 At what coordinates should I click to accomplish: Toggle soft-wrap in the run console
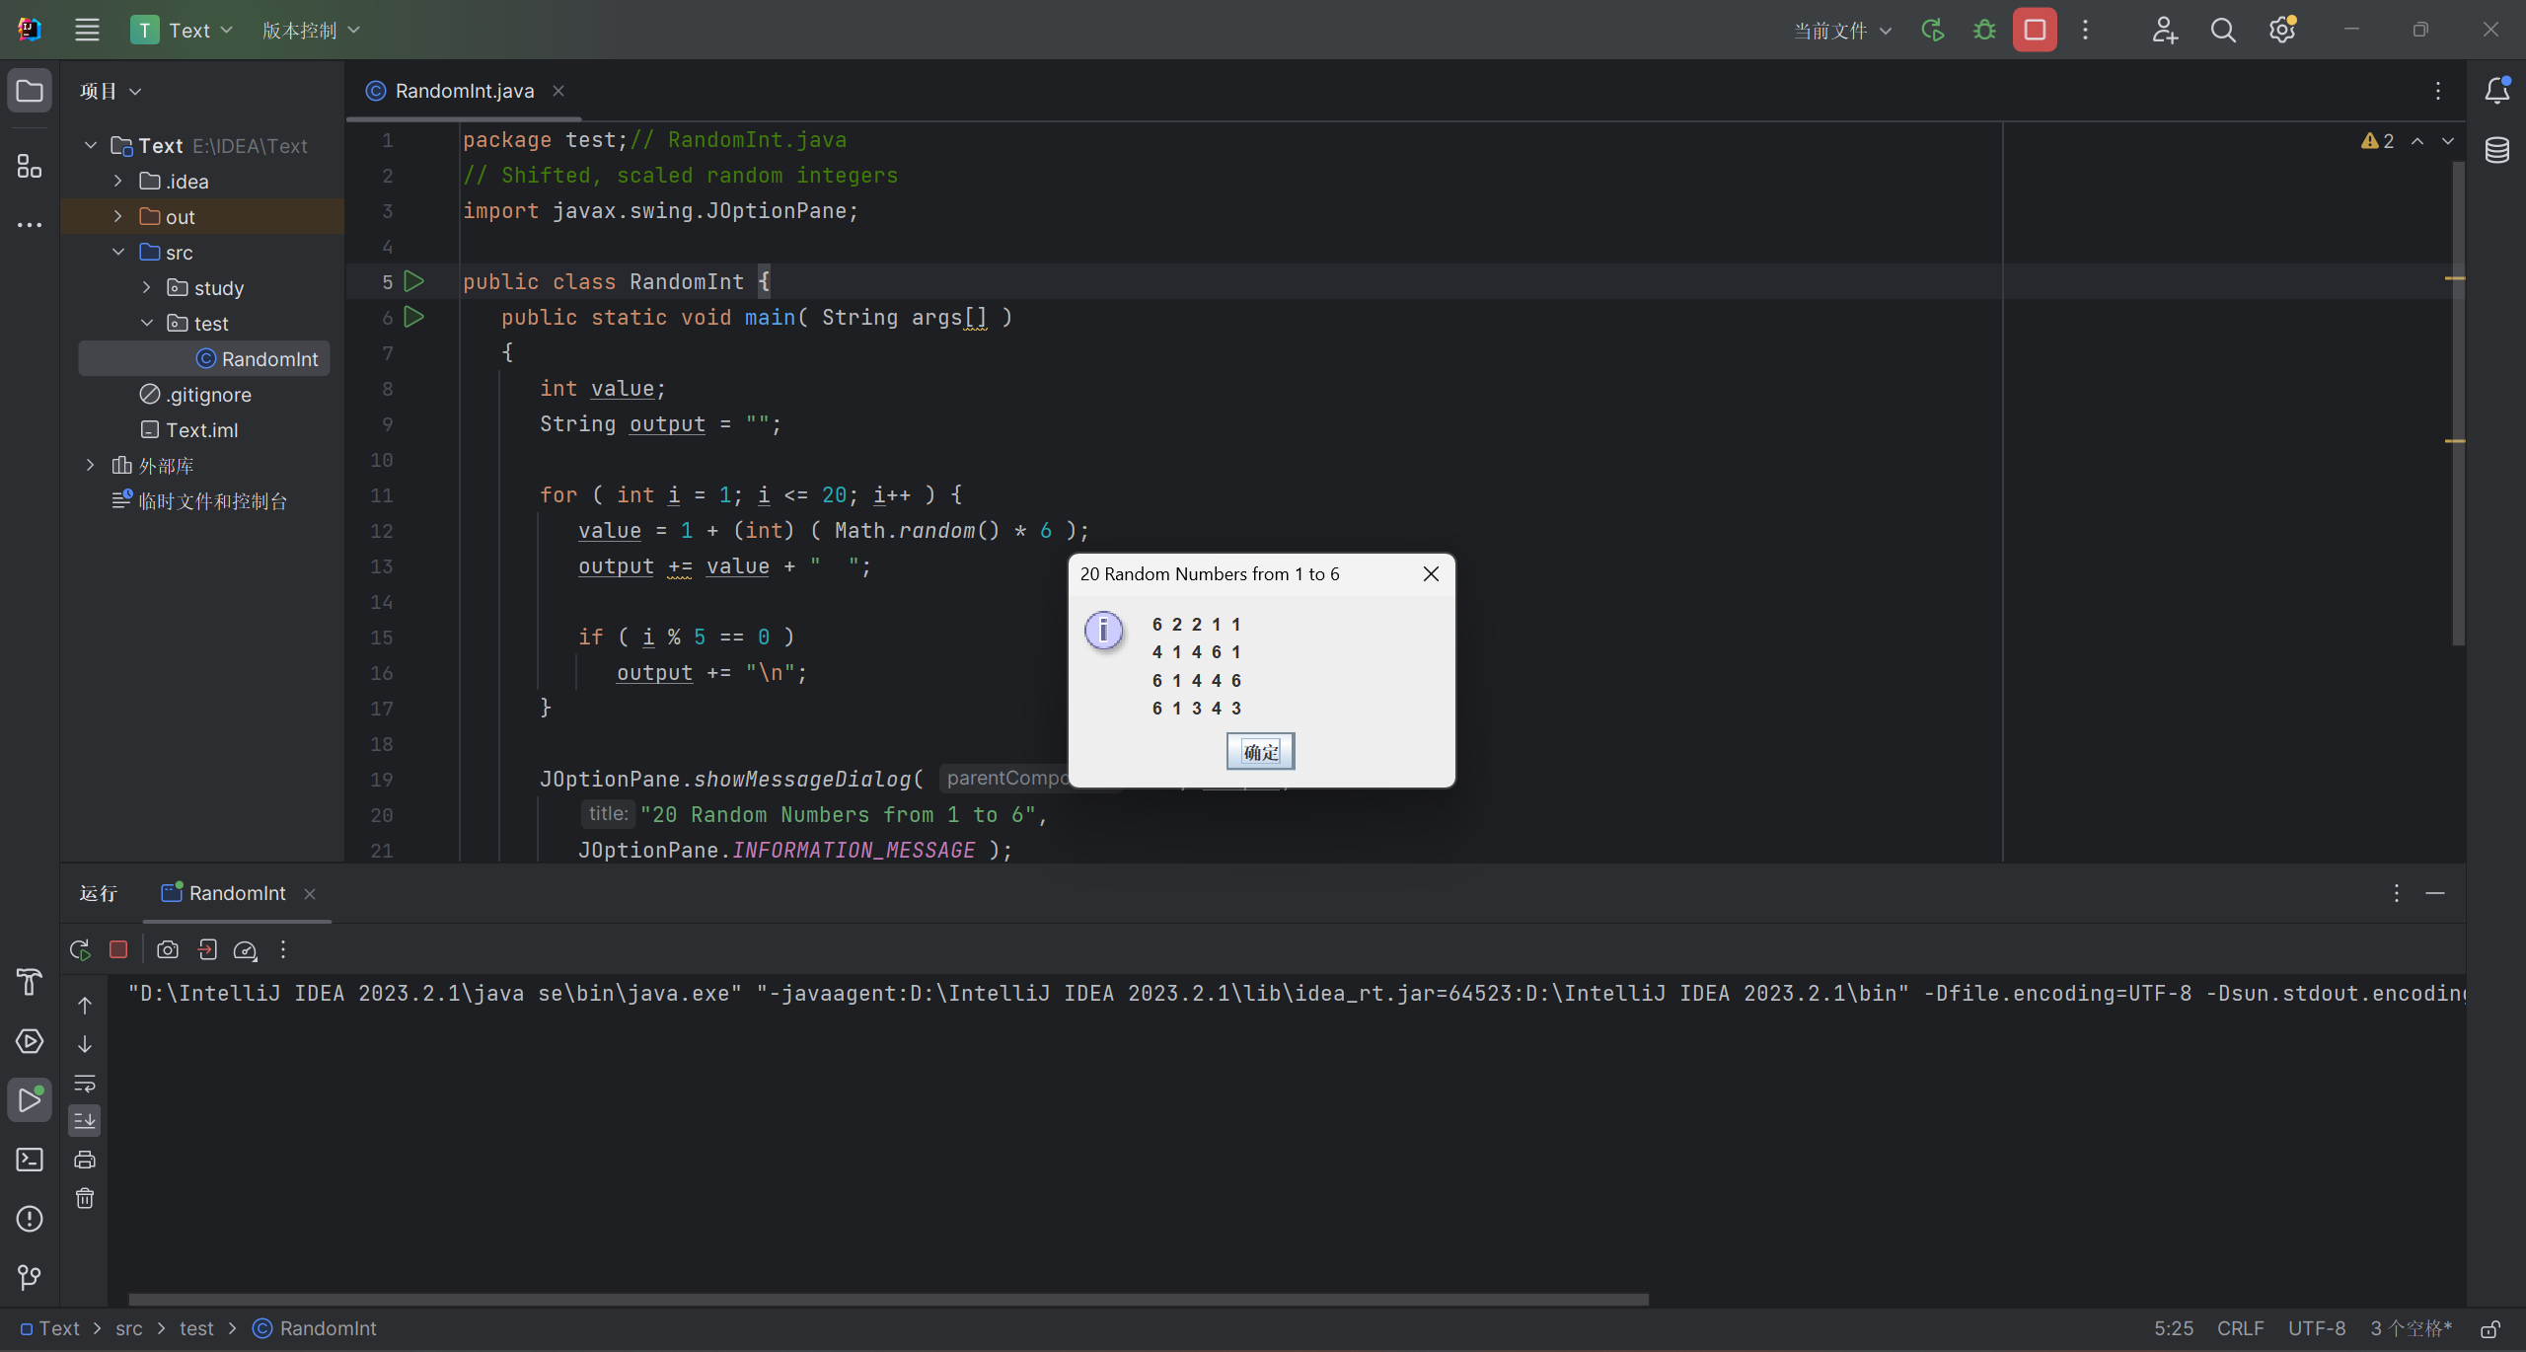click(x=85, y=1084)
